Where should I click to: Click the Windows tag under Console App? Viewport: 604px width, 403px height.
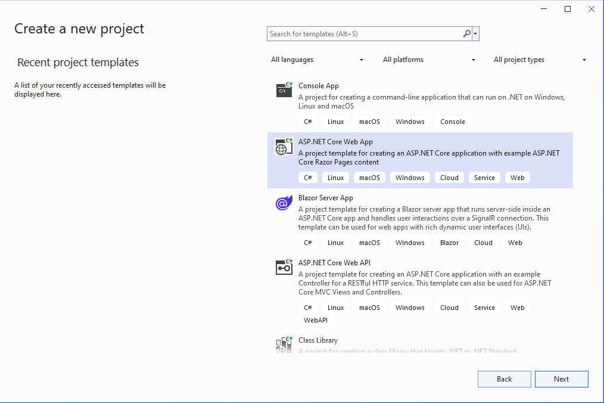[x=410, y=122]
